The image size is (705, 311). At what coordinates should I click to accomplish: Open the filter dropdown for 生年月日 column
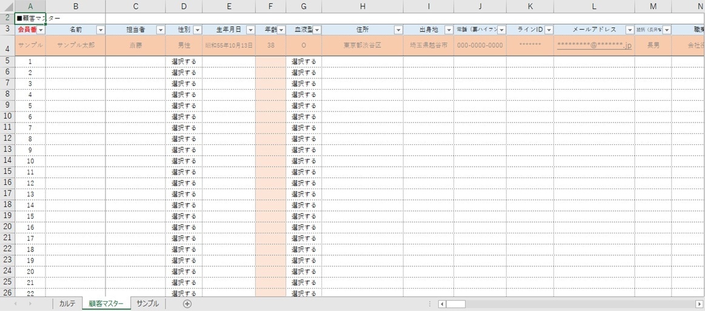(250, 30)
